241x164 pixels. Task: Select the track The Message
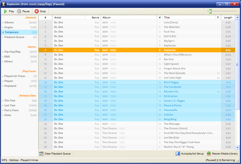(137, 124)
